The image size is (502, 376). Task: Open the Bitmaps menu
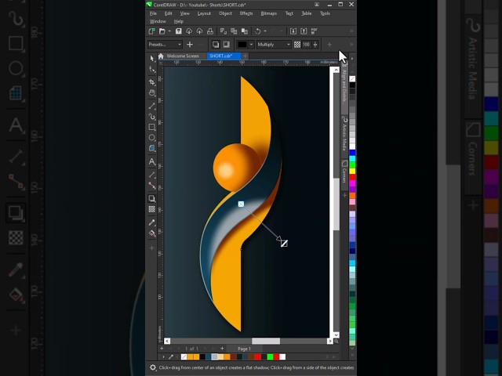(268, 13)
